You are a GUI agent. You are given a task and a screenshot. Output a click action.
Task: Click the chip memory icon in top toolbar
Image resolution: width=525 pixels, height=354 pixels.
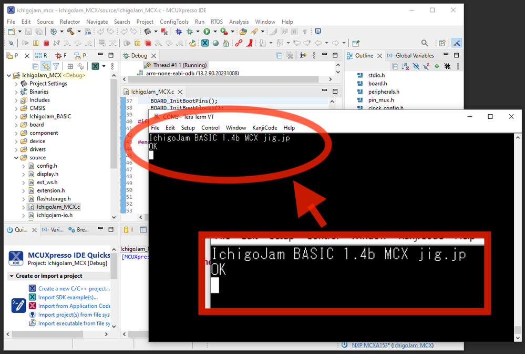148,32
